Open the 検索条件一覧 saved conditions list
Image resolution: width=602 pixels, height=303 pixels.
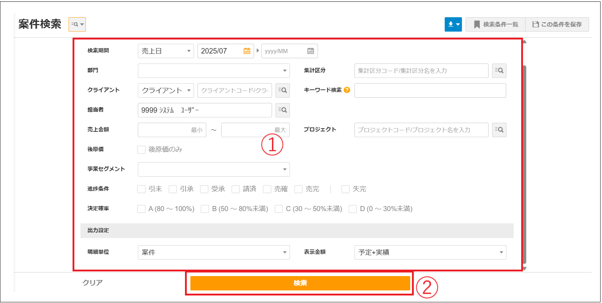pyautogui.click(x=496, y=24)
